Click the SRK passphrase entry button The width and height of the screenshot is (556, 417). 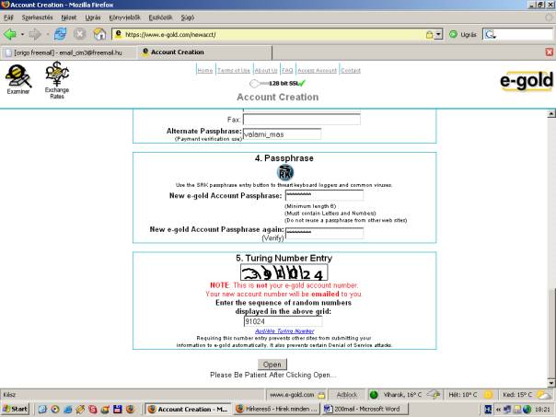[284, 173]
